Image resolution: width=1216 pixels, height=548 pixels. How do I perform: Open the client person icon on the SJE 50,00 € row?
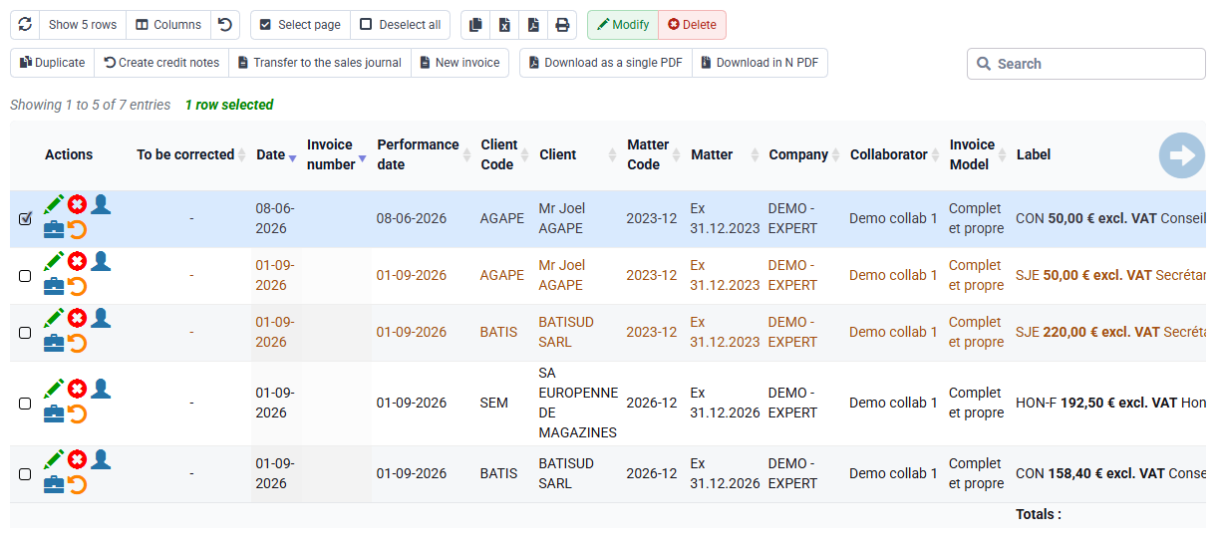coord(101,261)
